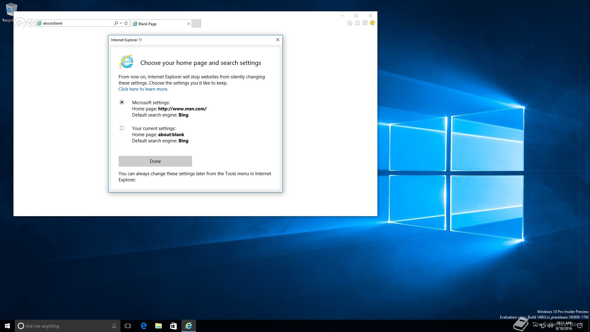Click the IE Home icon
Image resolution: width=590 pixels, height=332 pixels.
[x=350, y=23]
